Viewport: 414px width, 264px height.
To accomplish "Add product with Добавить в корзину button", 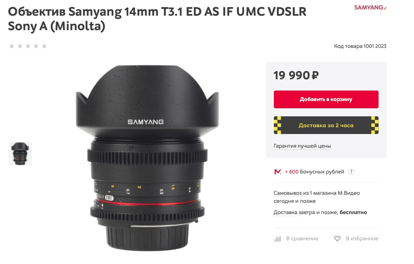I will [x=326, y=99].
